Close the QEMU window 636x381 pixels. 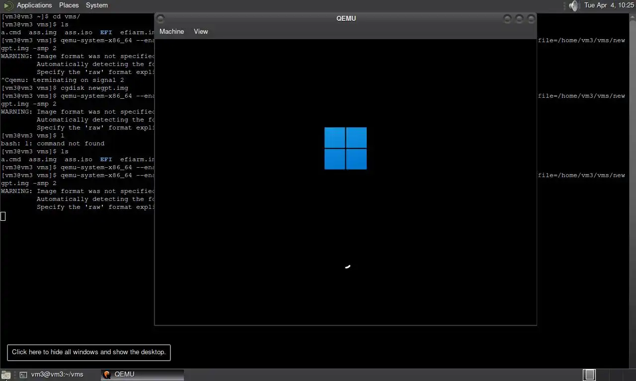(531, 19)
